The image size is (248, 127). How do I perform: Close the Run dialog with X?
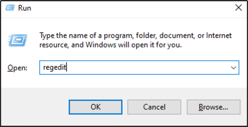[238, 8]
